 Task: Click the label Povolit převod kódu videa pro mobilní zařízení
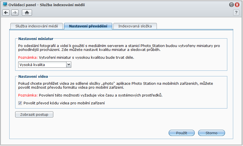[64, 103]
